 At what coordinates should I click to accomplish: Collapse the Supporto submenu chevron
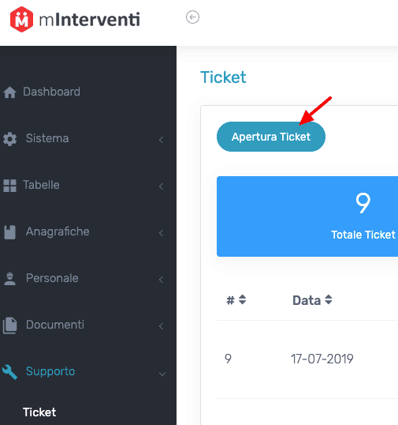(x=162, y=374)
